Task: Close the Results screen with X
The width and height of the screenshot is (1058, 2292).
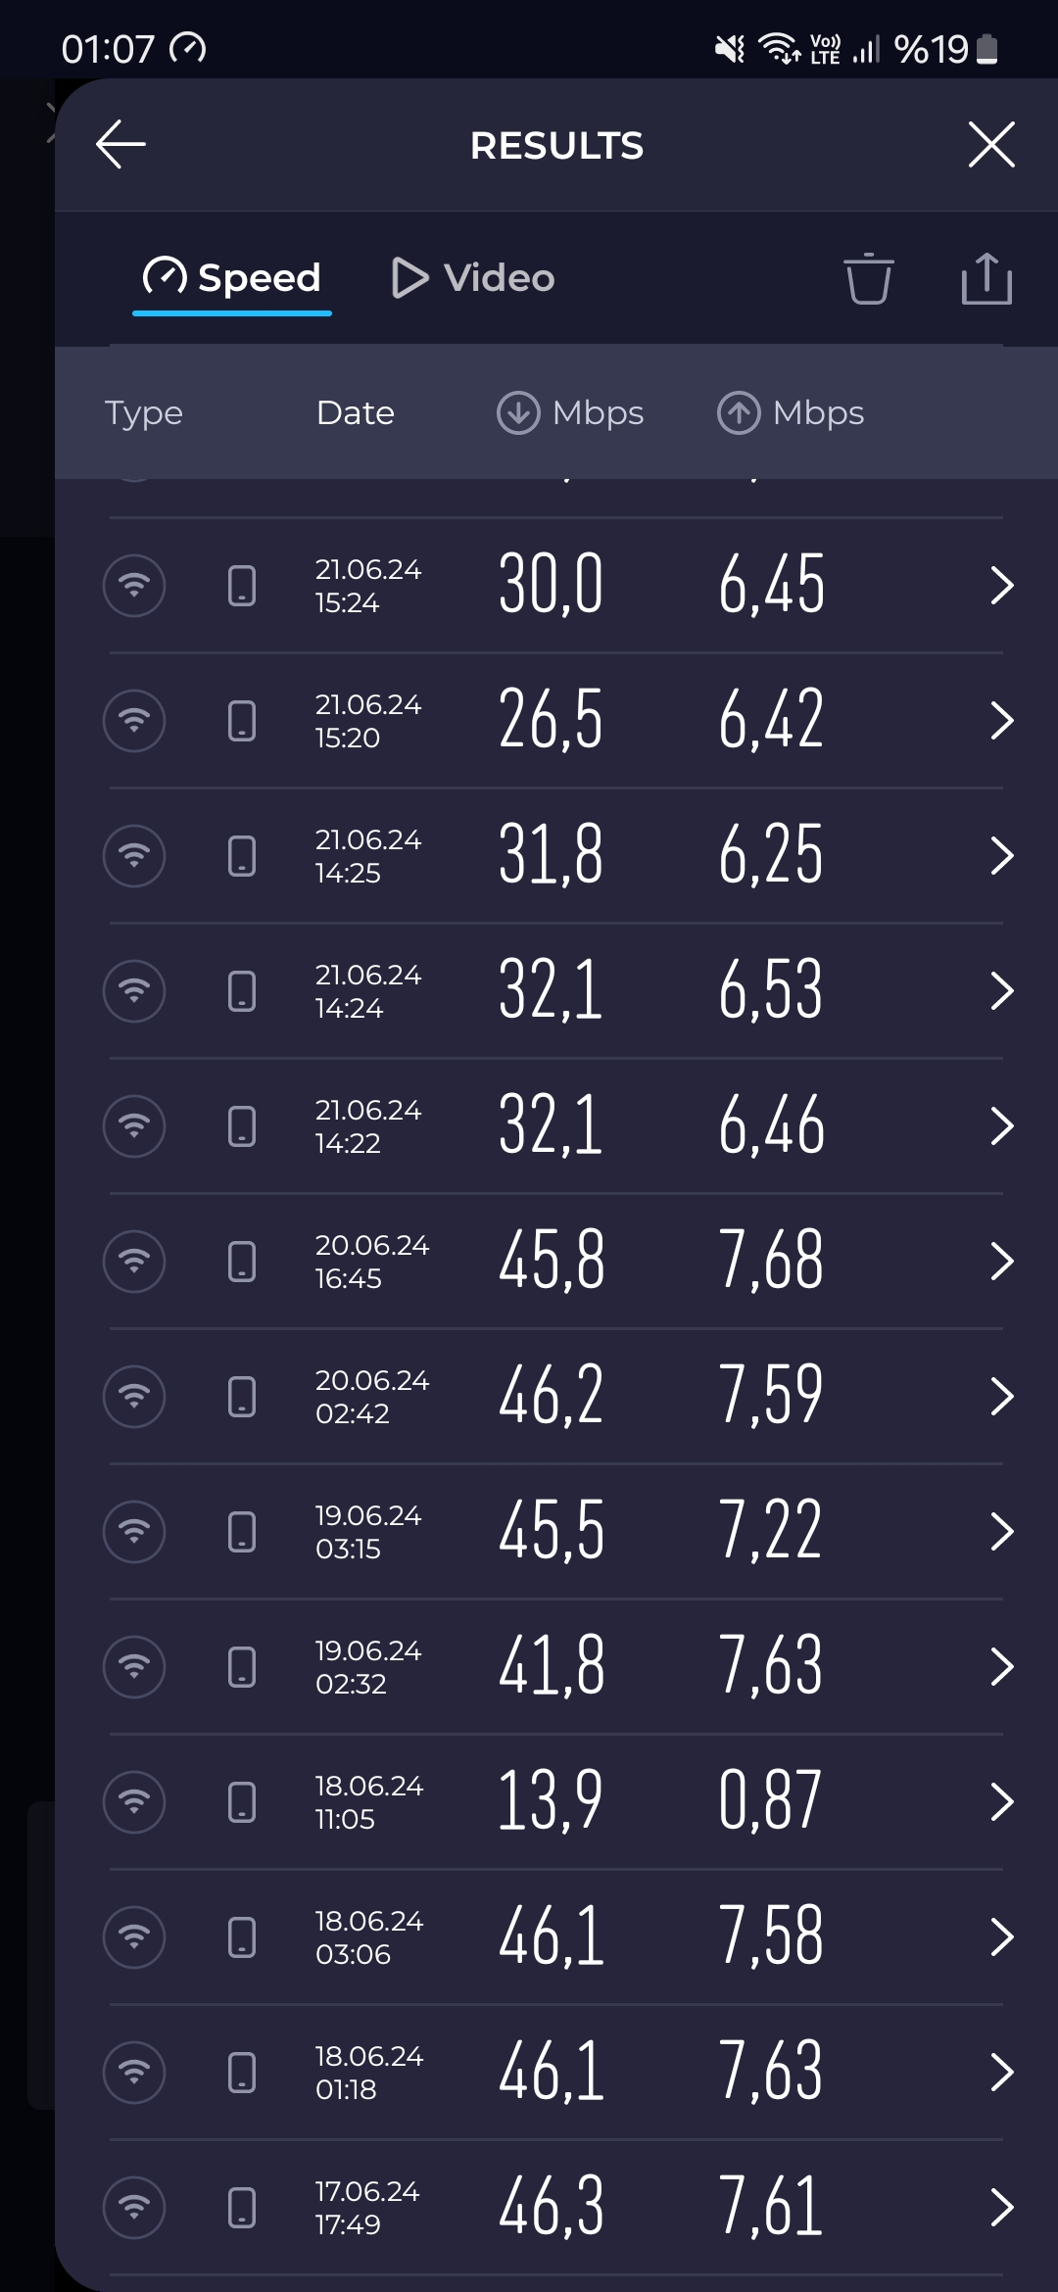Action: tap(990, 145)
